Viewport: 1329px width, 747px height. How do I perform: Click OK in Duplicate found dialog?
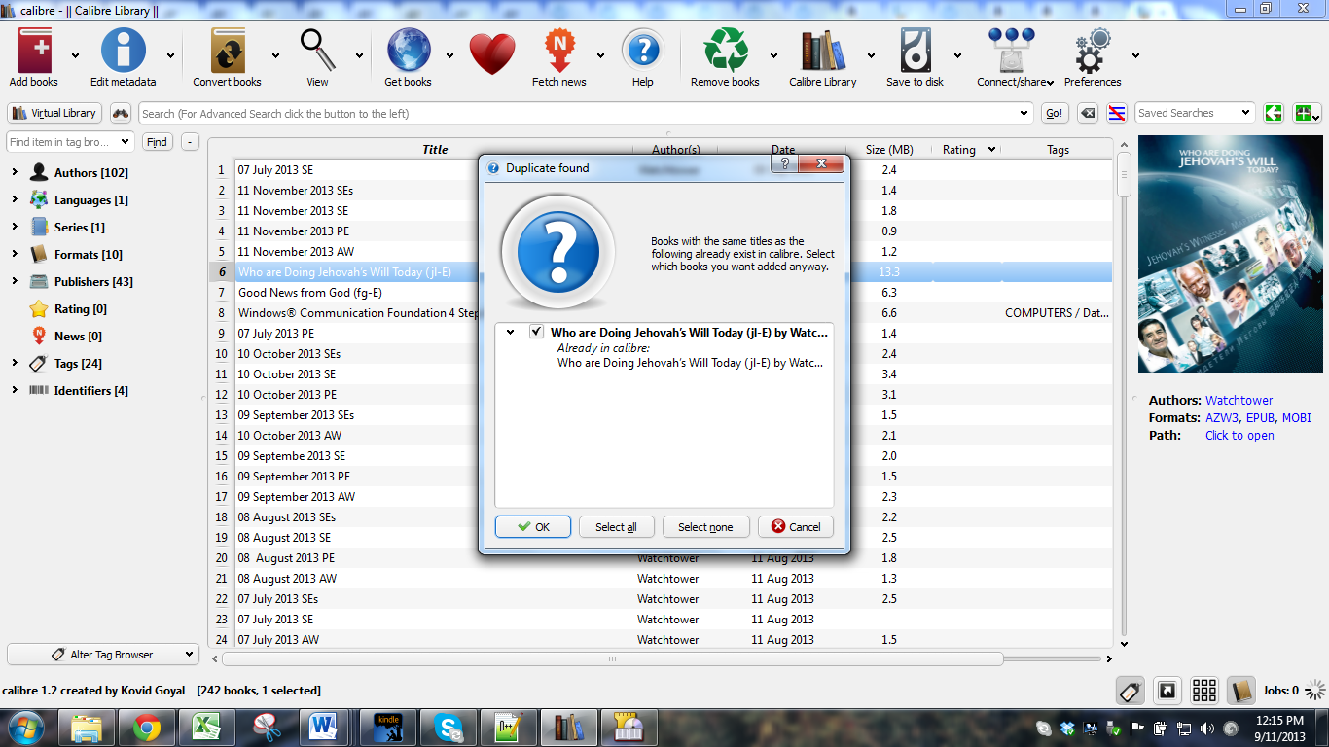coord(533,526)
